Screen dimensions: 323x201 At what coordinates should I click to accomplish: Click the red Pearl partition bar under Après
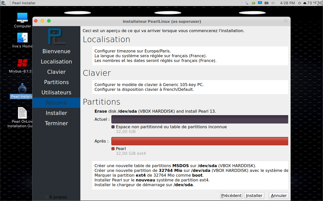click(x=200, y=141)
